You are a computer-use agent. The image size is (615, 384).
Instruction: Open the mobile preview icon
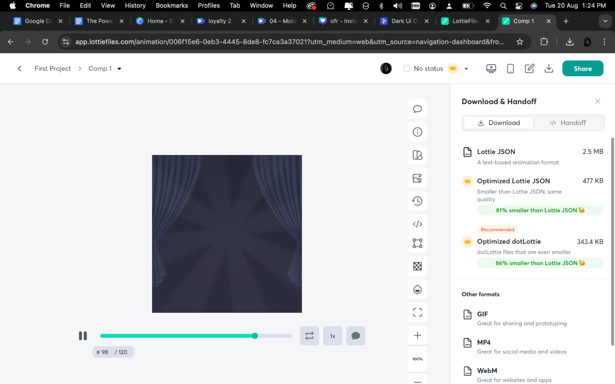click(510, 69)
